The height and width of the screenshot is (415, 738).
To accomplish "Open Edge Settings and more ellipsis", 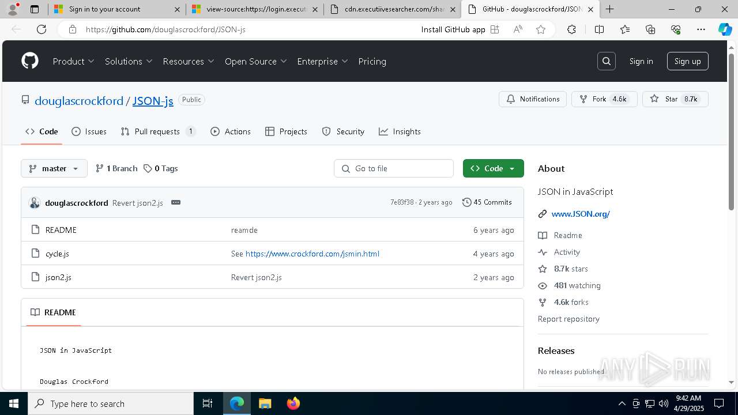I will (x=701, y=29).
